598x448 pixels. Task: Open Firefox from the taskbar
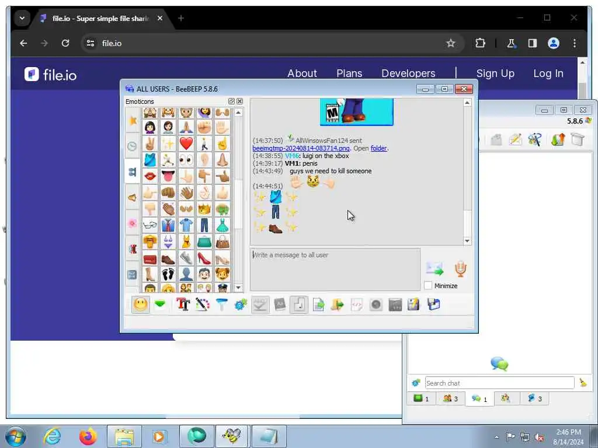(88, 436)
